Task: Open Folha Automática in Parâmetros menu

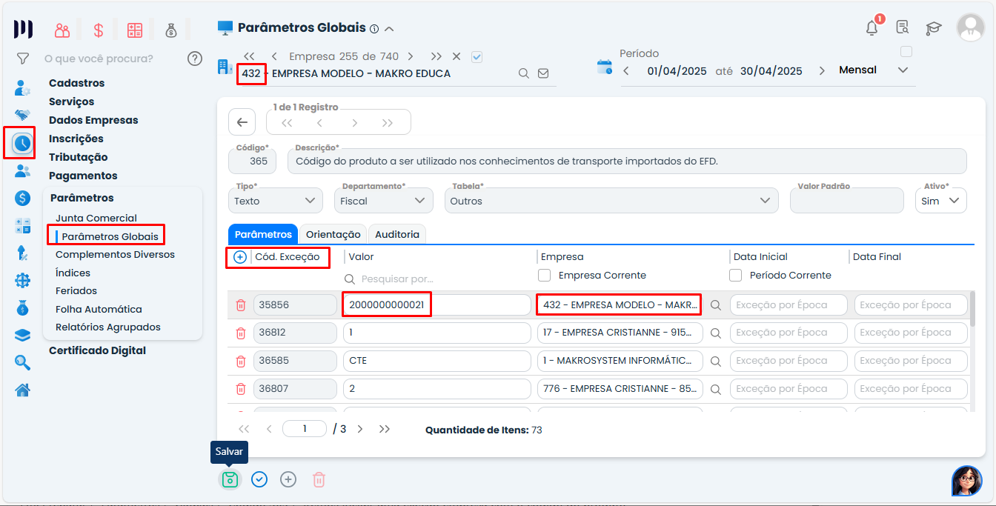Action: pyautogui.click(x=99, y=309)
